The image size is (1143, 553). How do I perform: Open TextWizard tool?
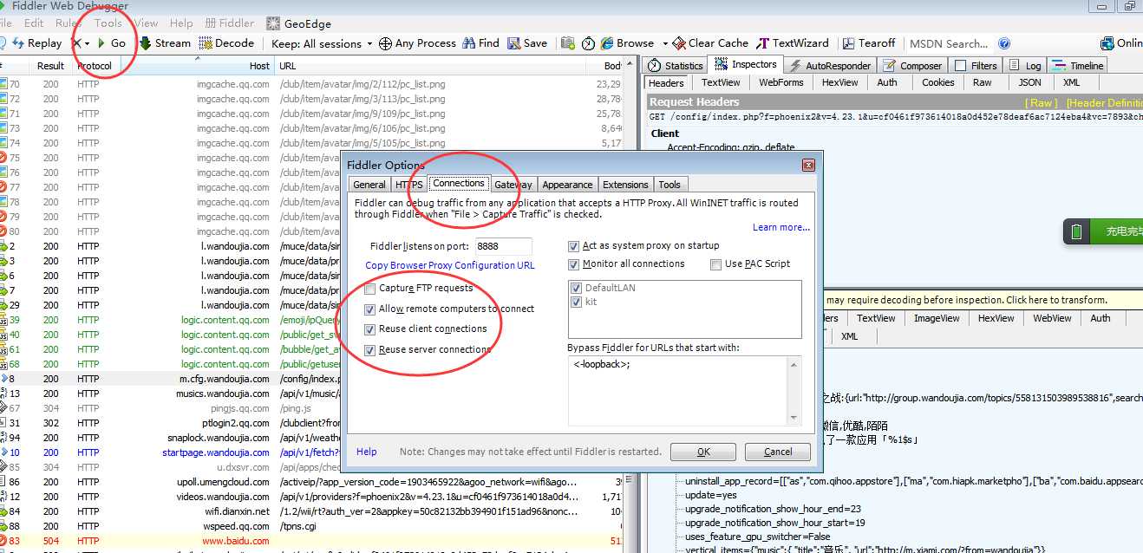[794, 43]
